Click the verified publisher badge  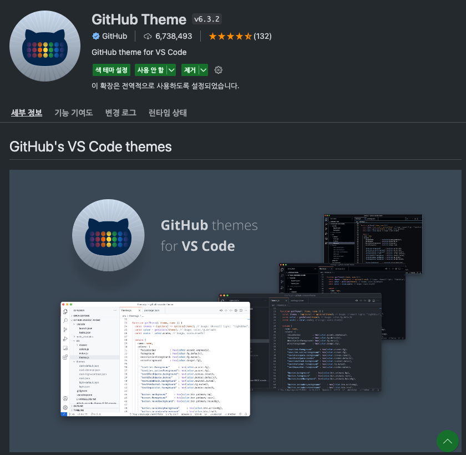(95, 36)
